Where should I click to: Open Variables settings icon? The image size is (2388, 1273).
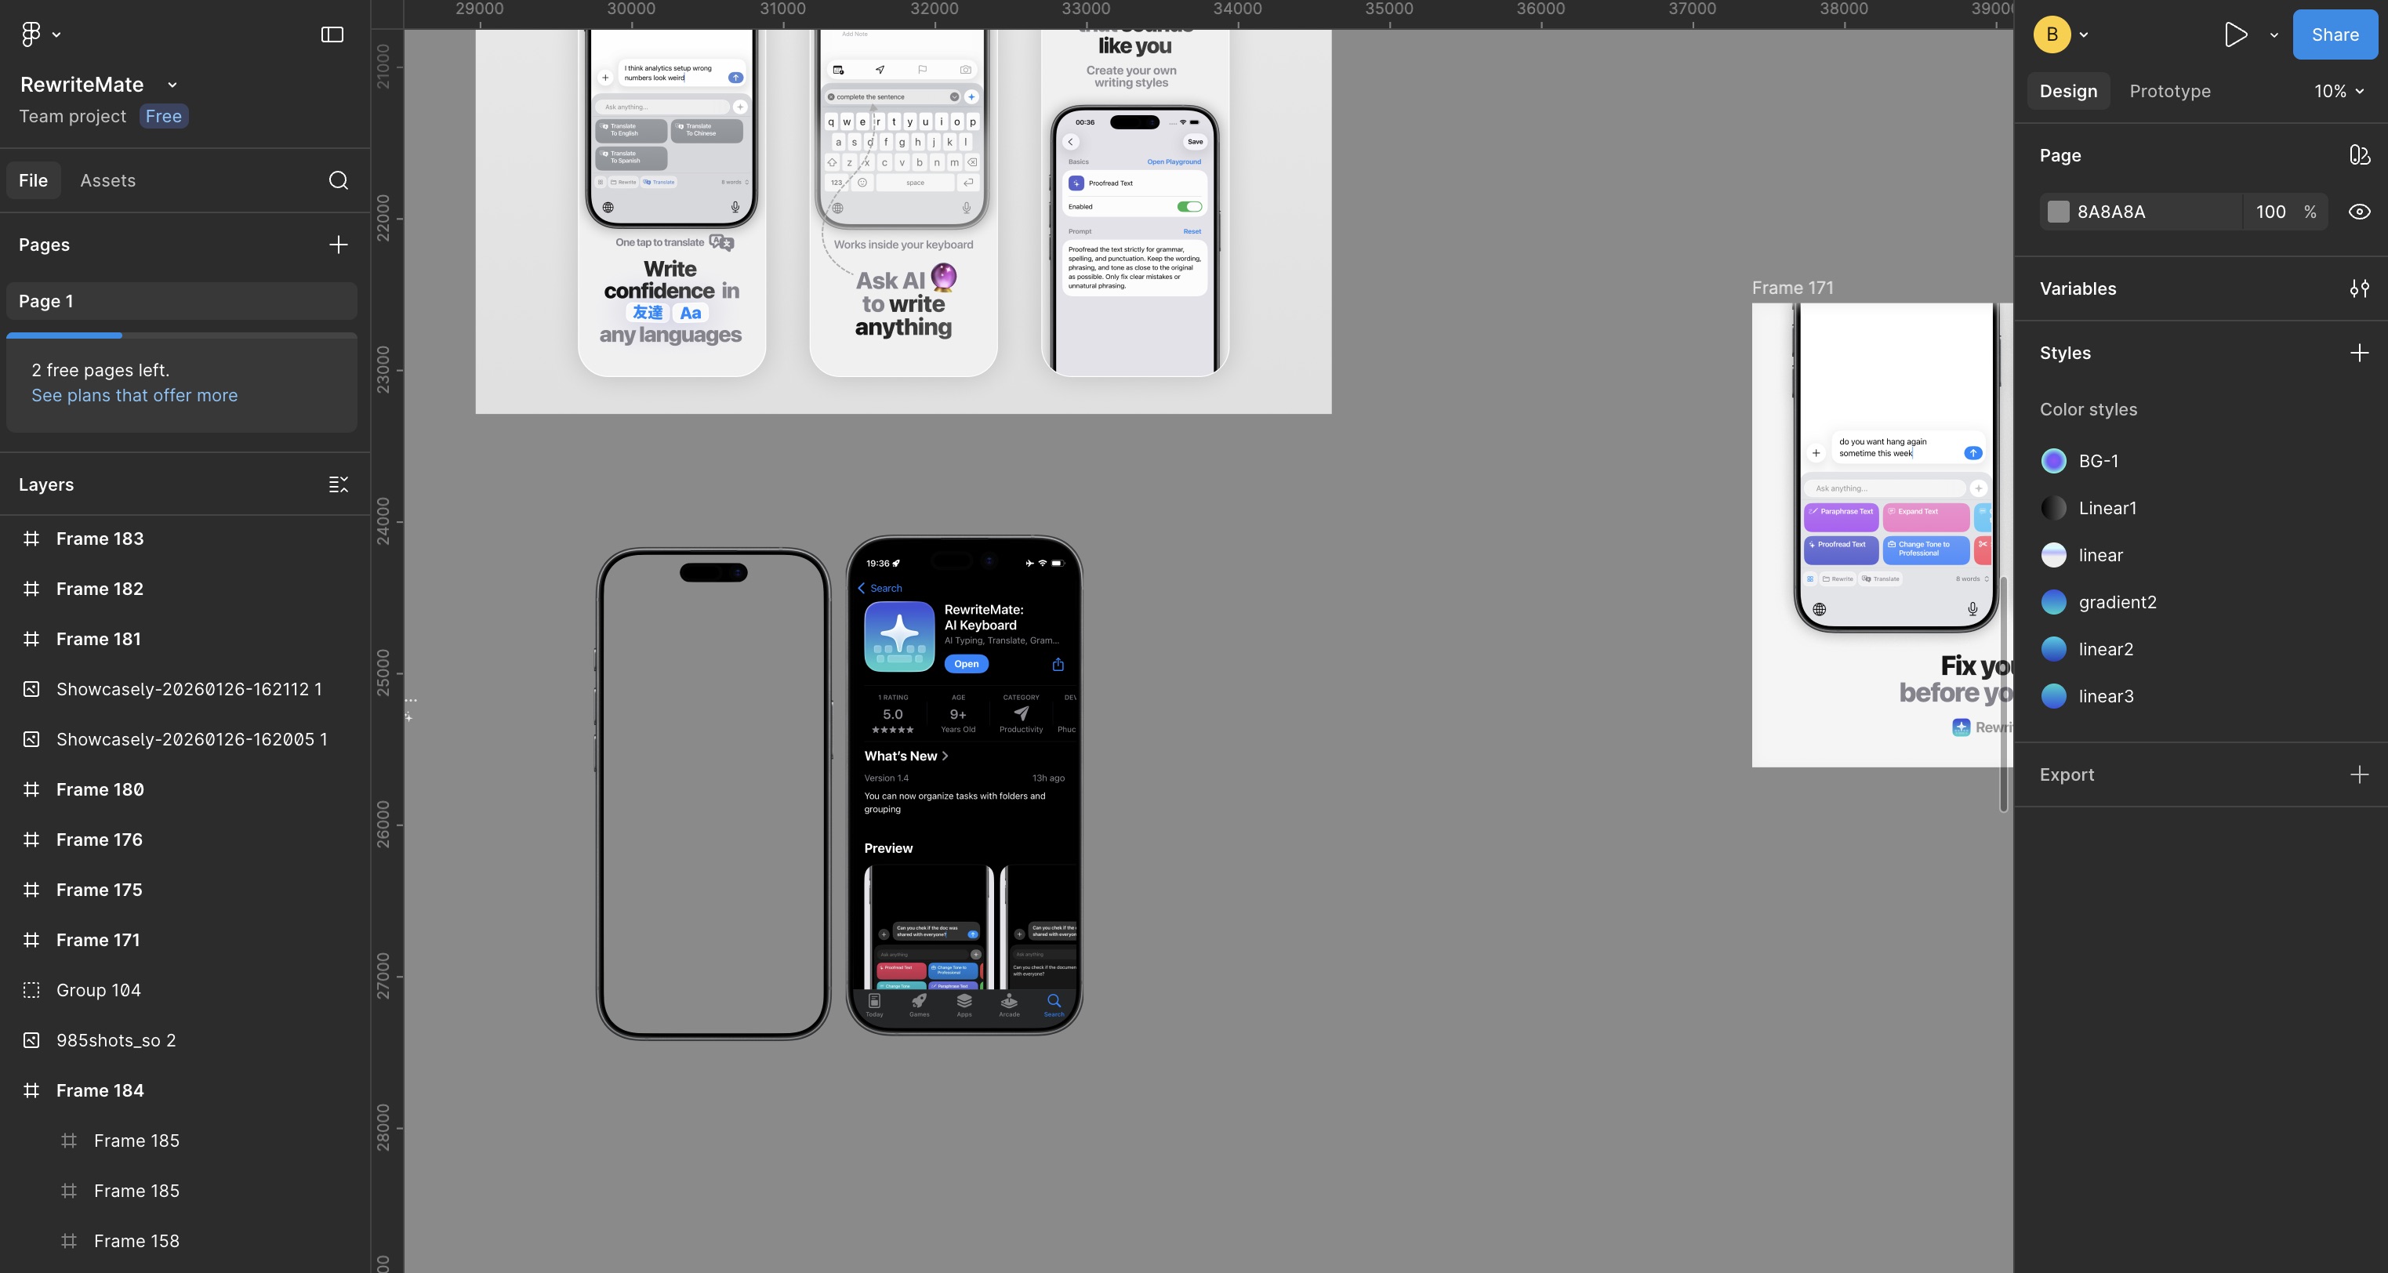2359,288
